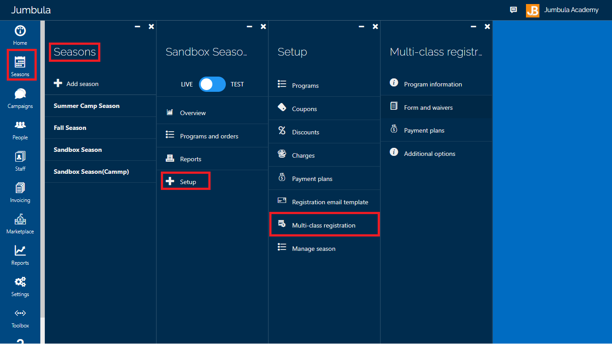Image resolution: width=612 pixels, height=344 pixels.
Task: Open Reports in the left sidebar
Action: pyautogui.click(x=20, y=255)
